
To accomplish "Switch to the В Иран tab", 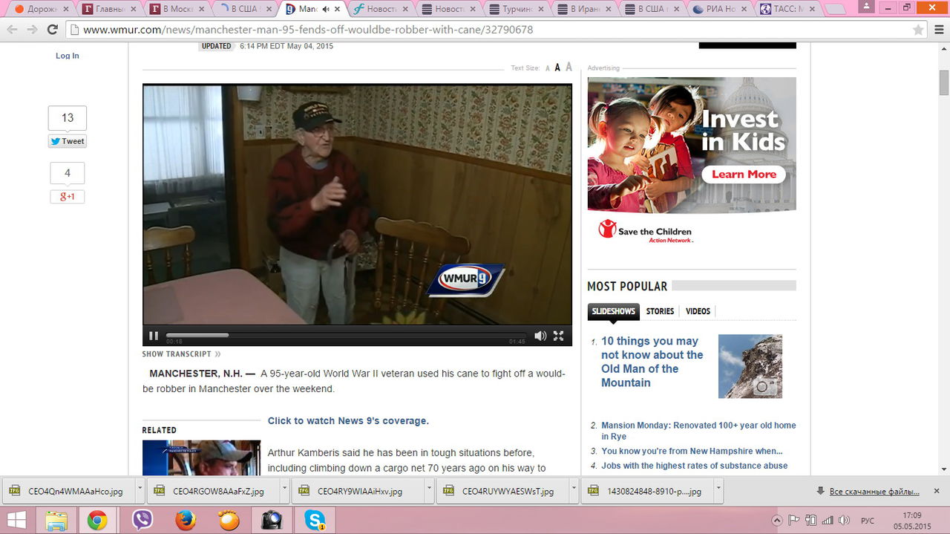I will pos(583,9).
